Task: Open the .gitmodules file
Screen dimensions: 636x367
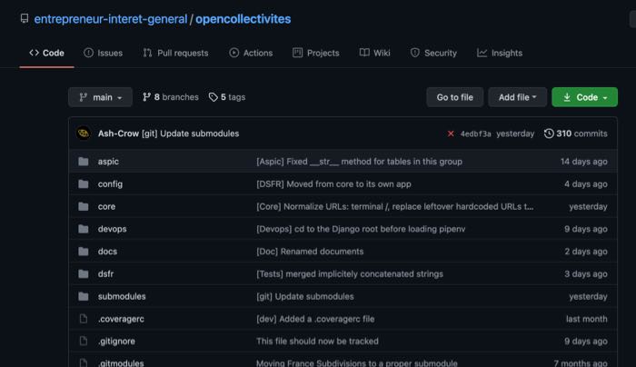Action: 121,363
